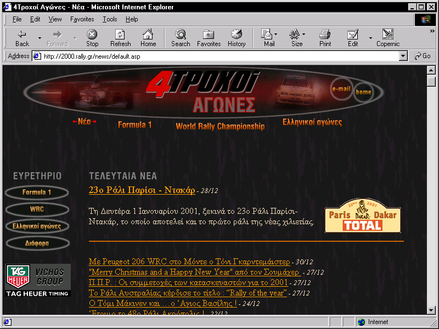This screenshot has height=329, width=439.
Task: Refresh the current page
Action: 120,38
